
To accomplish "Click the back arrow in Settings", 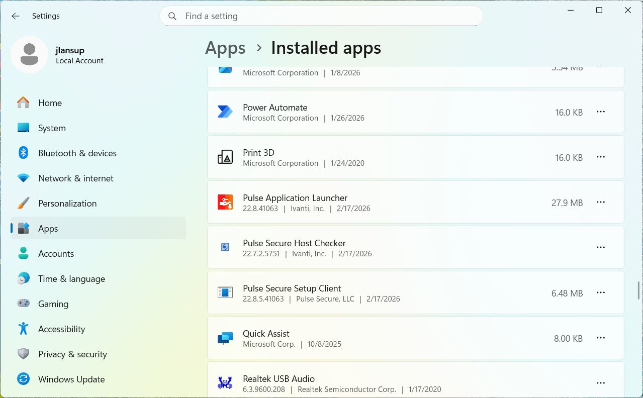I will click(16, 16).
